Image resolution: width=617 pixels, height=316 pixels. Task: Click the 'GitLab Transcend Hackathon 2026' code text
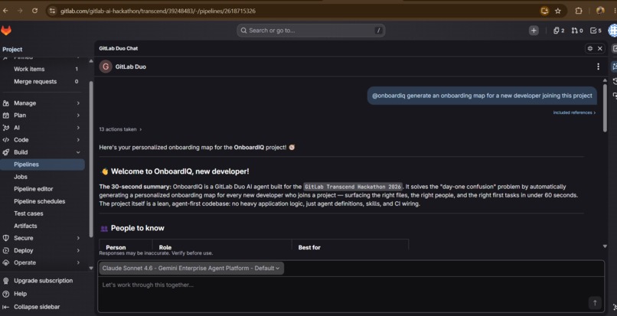(x=353, y=187)
